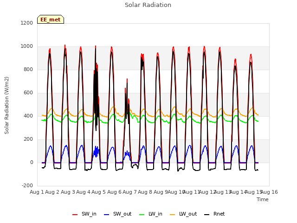Click the Aug 1 x-axis label

37,192
